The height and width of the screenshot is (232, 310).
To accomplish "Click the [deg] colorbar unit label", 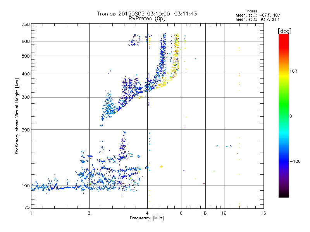I will coord(284,31).
